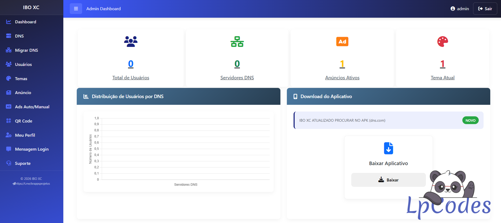Go to Migrar DNS in the sidebar

click(26, 50)
